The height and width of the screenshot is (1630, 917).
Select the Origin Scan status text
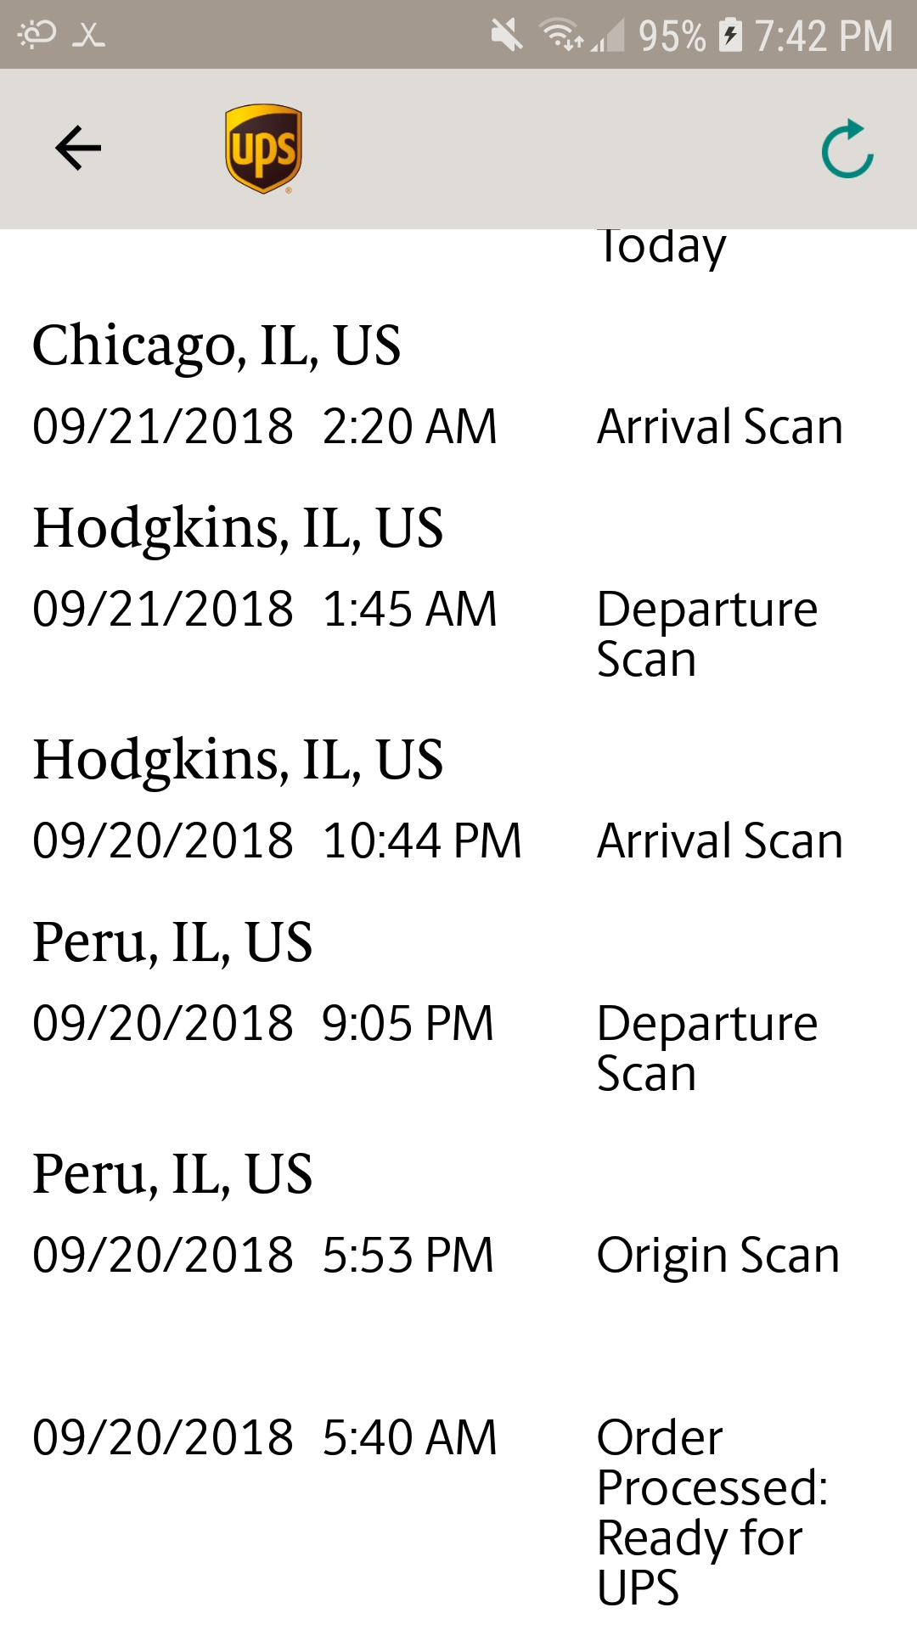718,1256
